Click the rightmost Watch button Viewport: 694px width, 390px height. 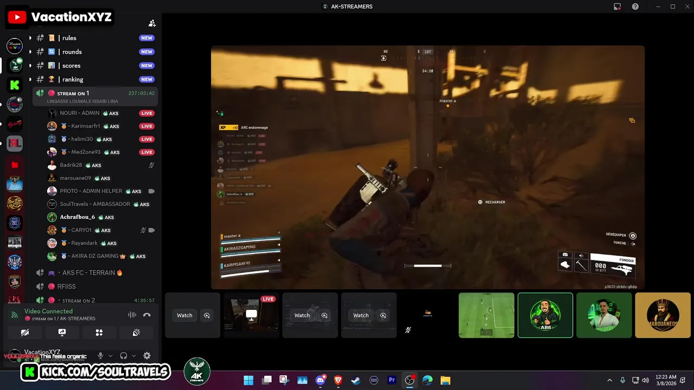click(361, 315)
